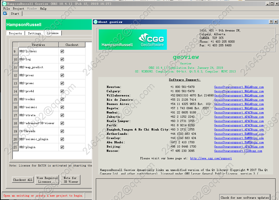This screenshot has width=279, height=200.
Task: Click the Checkout All button
Action: coord(23,180)
